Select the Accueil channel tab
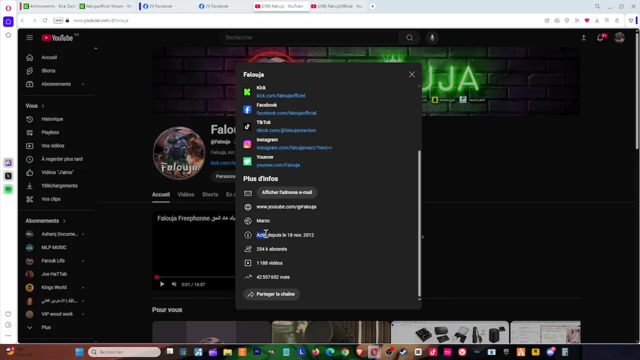Viewport: 640px width, 360px height. tap(161, 194)
